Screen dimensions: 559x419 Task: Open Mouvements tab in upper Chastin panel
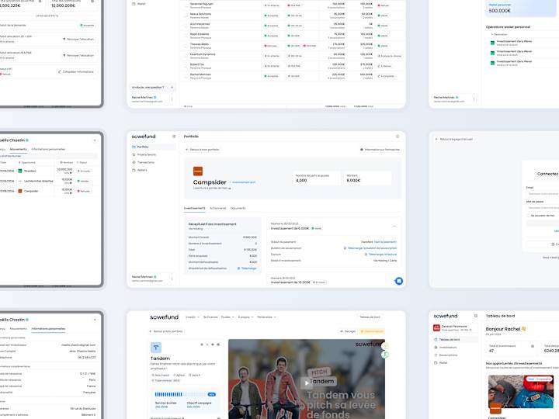18,149
